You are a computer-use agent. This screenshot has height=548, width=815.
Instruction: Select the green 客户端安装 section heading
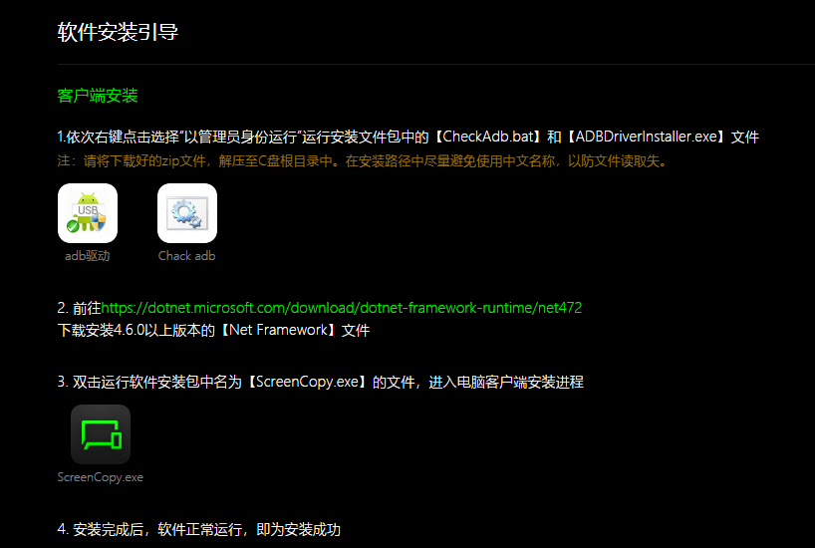tap(98, 96)
